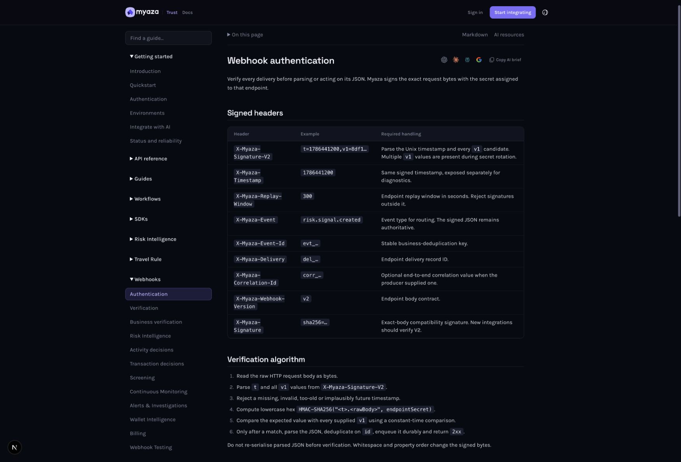Open the Markdown view link
681x462 pixels.
pos(475,35)
